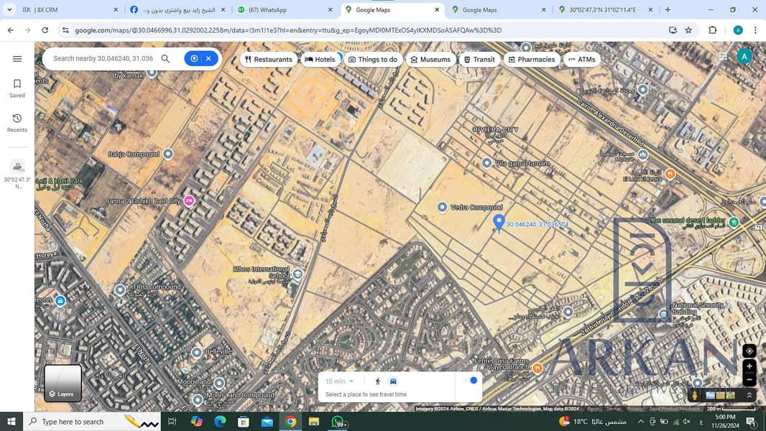
Task: Open the Google Maps hamburger menu
Action: (x=17, y=59)
